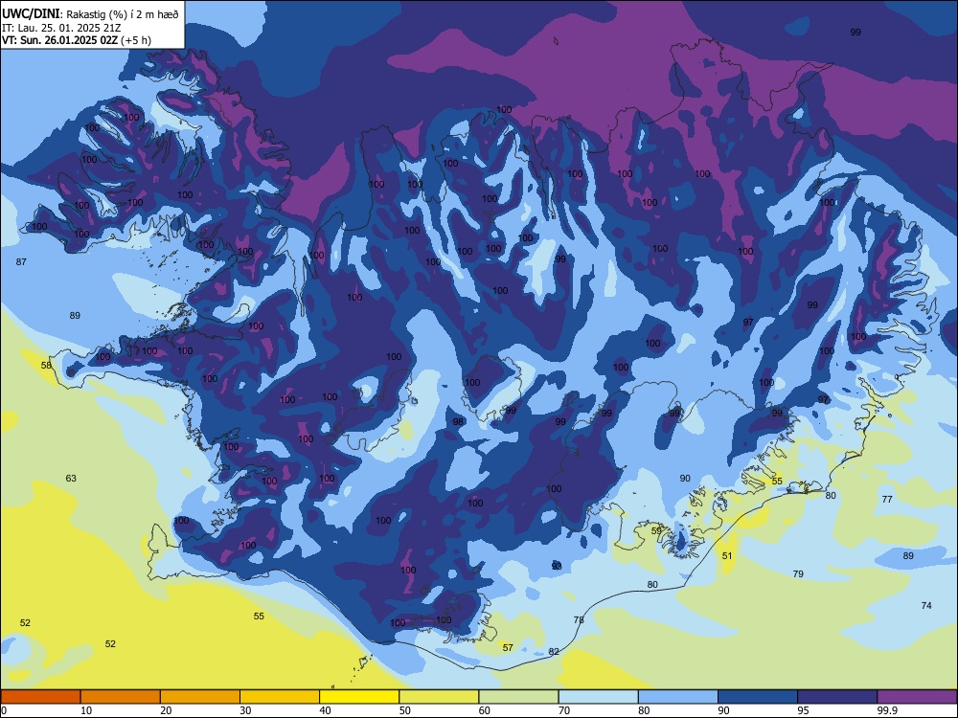Click the humidity value "93" on the map
The image size is (958, 718).
point(557,567)
